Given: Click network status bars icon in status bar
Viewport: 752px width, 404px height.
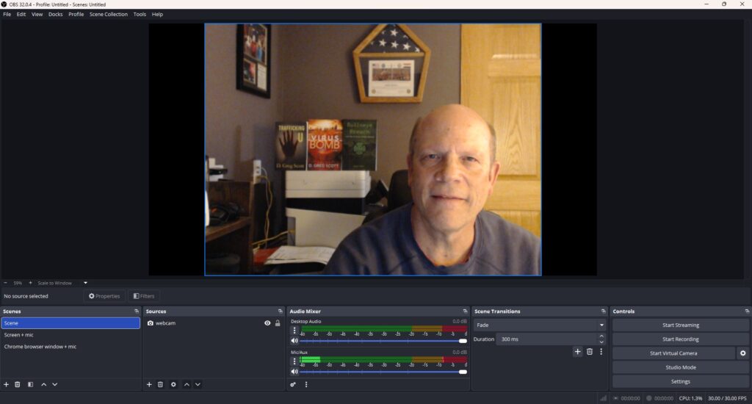Looking at the screenshot, I should click(604, 398).
